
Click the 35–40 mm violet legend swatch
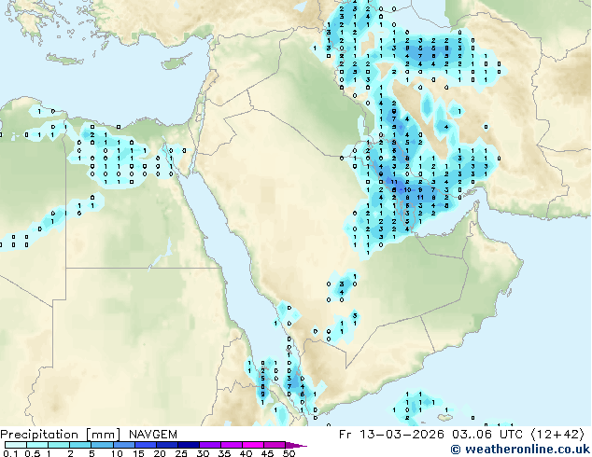pos(231,445)
